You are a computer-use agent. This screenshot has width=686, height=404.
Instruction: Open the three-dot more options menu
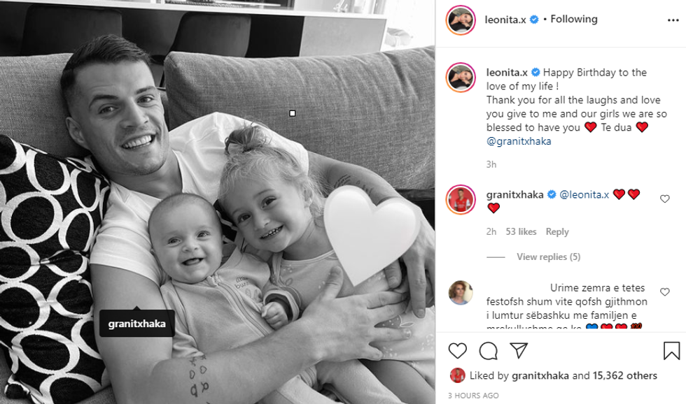tap(673, 20)
